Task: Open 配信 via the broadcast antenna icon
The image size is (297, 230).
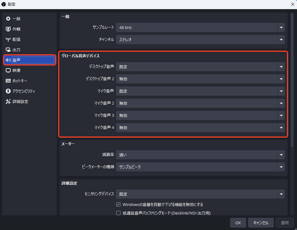Action: (x=8, y=40)
